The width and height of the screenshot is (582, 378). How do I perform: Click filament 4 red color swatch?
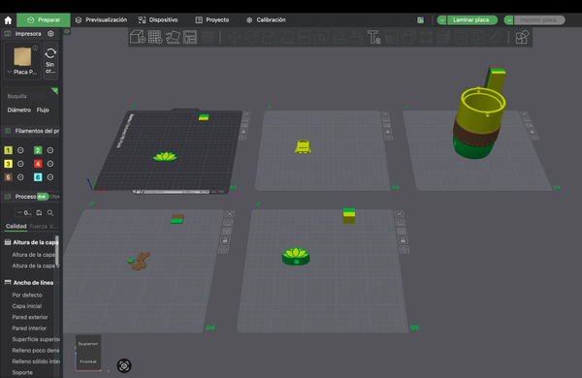[x=38, y=164]
